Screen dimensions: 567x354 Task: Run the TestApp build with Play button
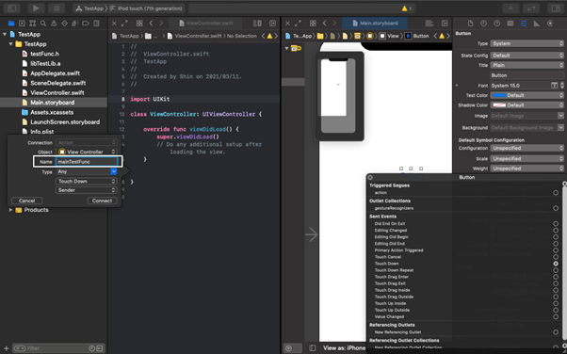36,8
